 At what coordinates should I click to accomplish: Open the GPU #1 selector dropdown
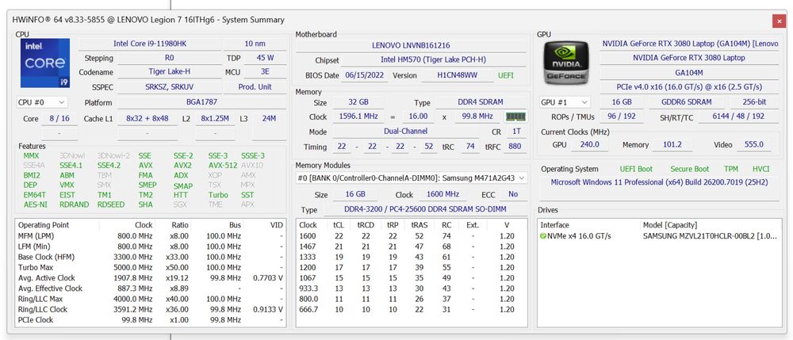[565, 102]
